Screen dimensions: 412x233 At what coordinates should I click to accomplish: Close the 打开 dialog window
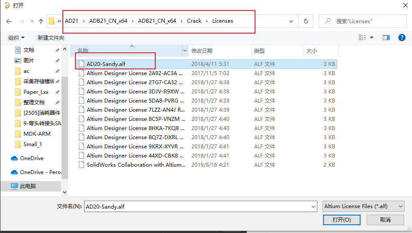click(405, 5)
